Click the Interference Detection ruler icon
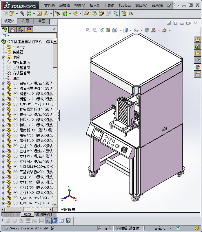 click(x=116, y=14)
